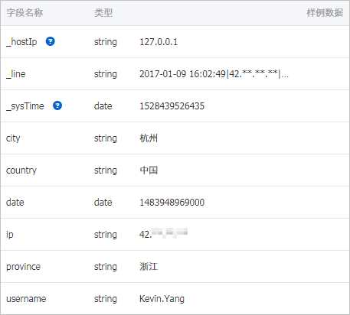
Task: Select the _hostIp field name
Action: (x=21, y=42)
